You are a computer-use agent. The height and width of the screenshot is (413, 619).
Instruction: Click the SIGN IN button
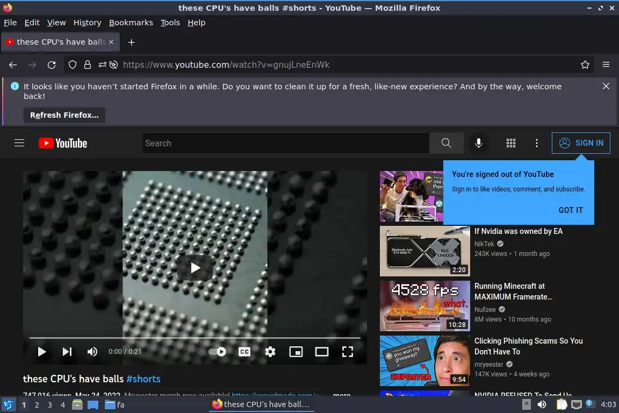(581, 143)
